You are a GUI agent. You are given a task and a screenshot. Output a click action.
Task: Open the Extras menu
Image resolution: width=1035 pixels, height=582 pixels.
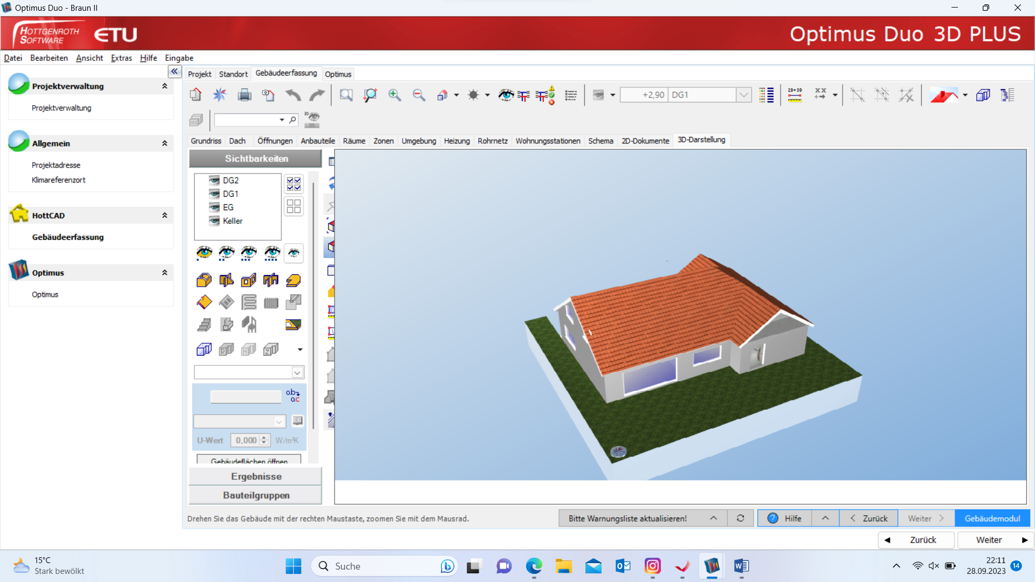pos(121,58)
